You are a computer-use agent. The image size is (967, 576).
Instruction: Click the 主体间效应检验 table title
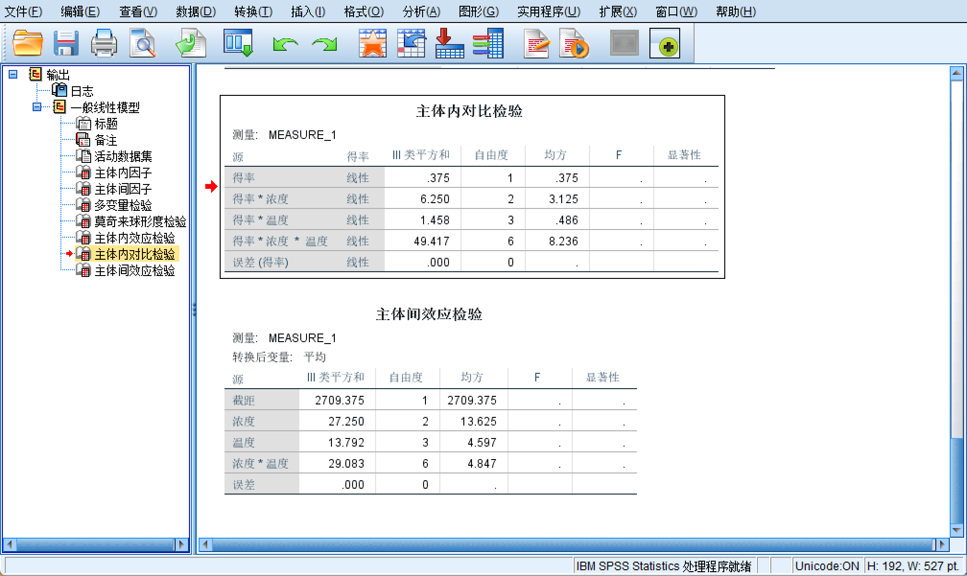pyautogui.click(x=429, y=314)
